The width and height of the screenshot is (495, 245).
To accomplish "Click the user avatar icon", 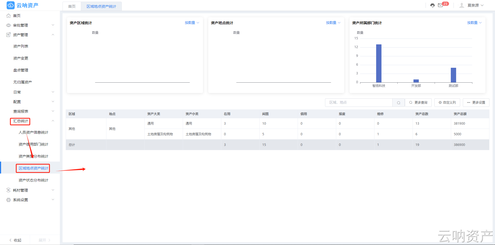I will coord(462,5).
